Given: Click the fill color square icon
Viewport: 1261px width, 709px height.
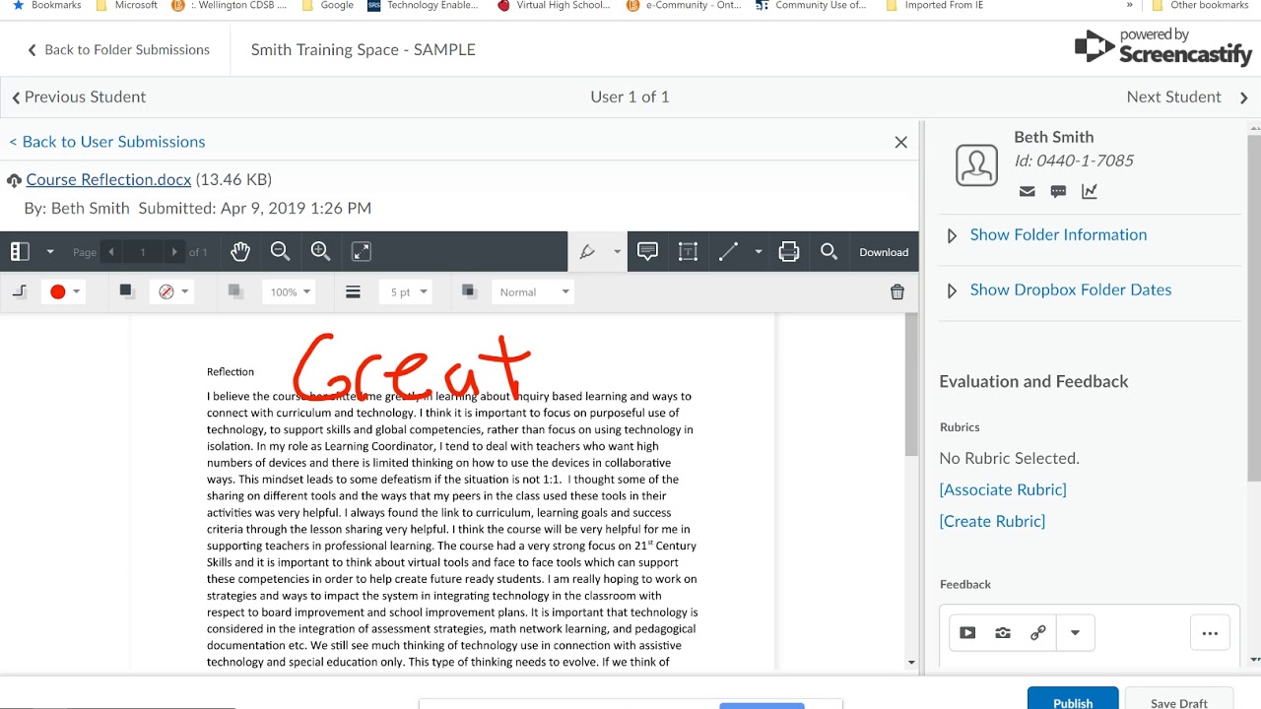Looking at the screenshot, I should coord(126,290).
